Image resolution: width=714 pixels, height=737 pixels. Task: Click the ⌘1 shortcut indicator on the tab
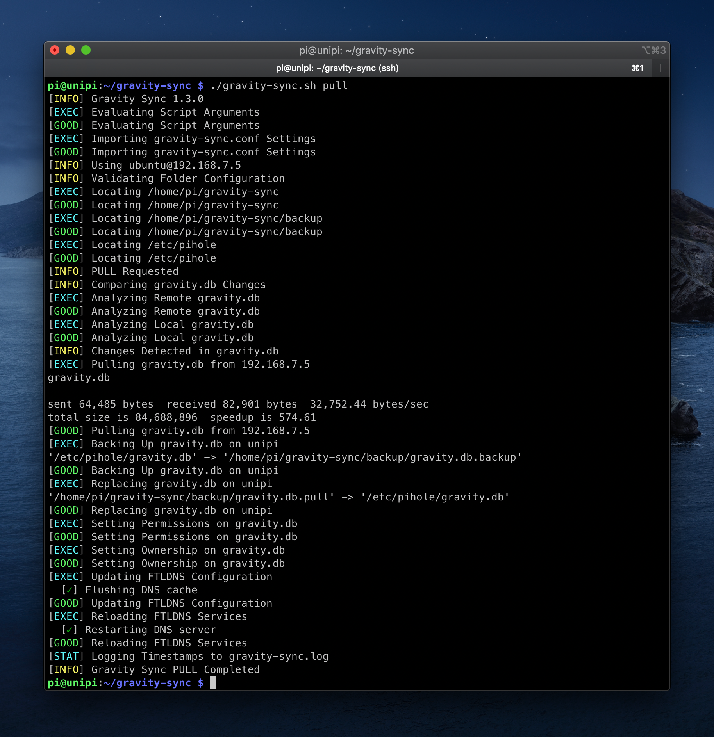(637, 68)
